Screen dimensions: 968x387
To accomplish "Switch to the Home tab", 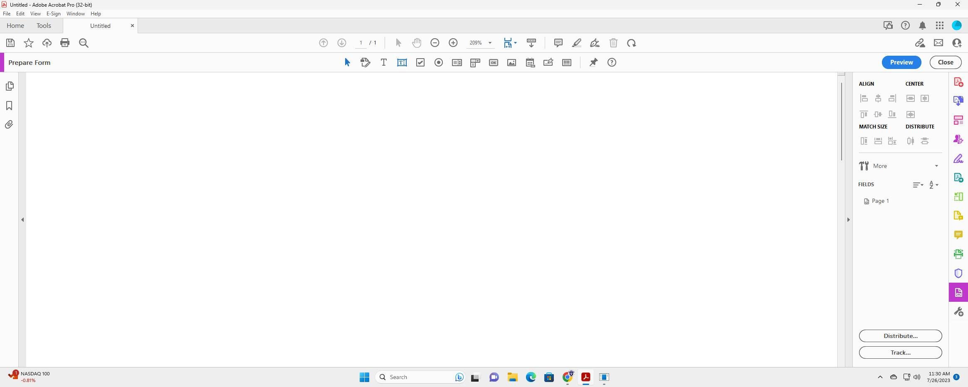I will click(15, 26).
